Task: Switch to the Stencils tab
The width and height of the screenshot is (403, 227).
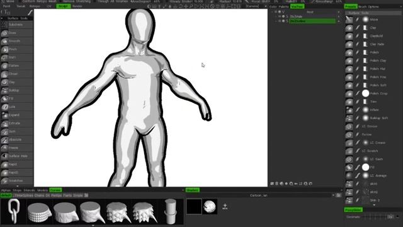Action: coord(29,190)
